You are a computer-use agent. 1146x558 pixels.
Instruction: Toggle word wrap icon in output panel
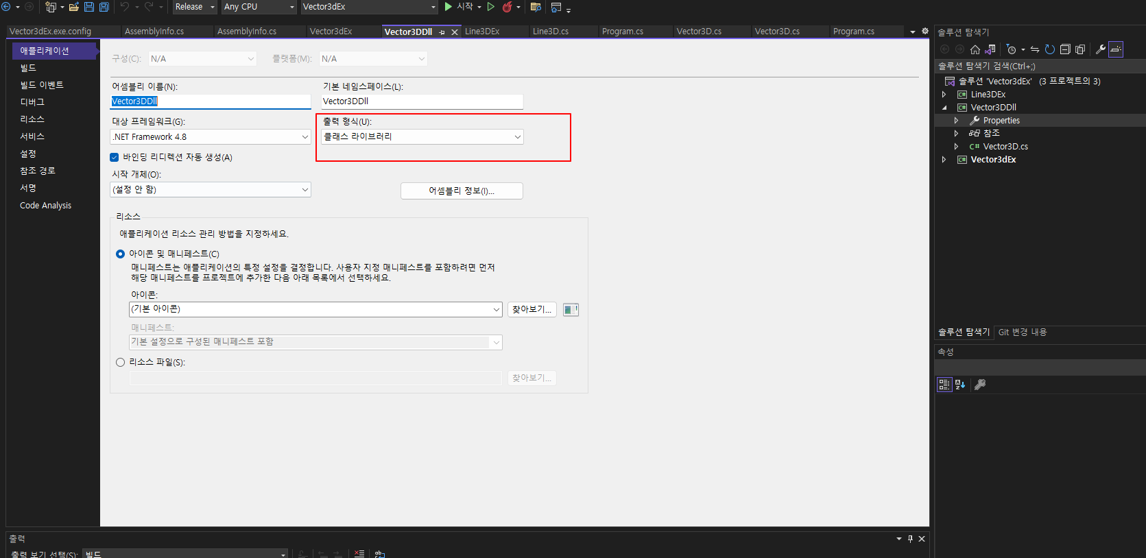pos(380,553)
